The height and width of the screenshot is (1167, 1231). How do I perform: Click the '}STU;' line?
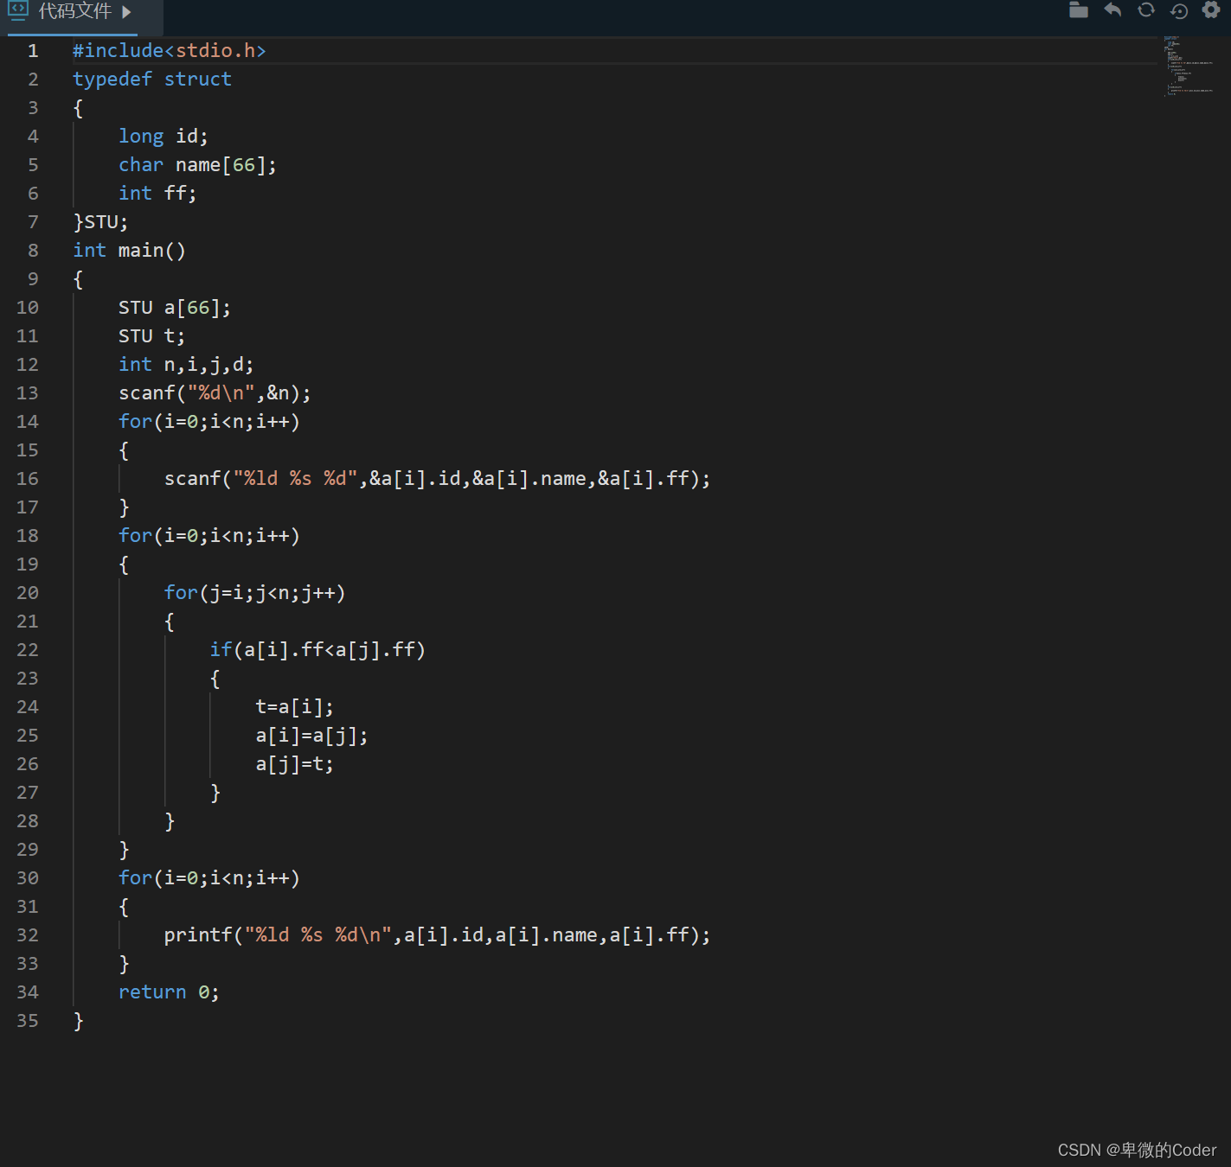100,222
